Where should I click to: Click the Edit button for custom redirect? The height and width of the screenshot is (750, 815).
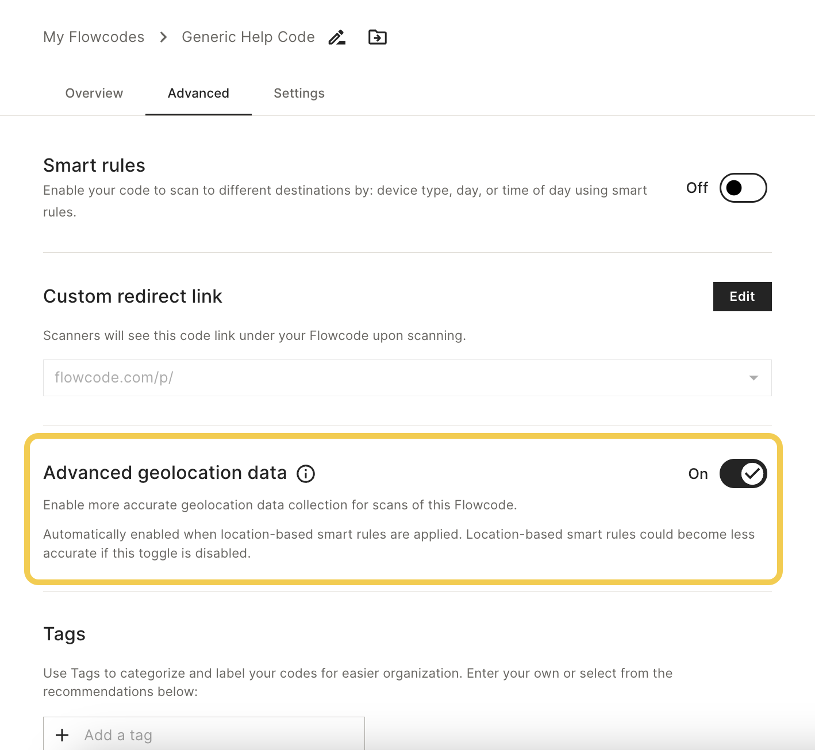tap(742, 296)
